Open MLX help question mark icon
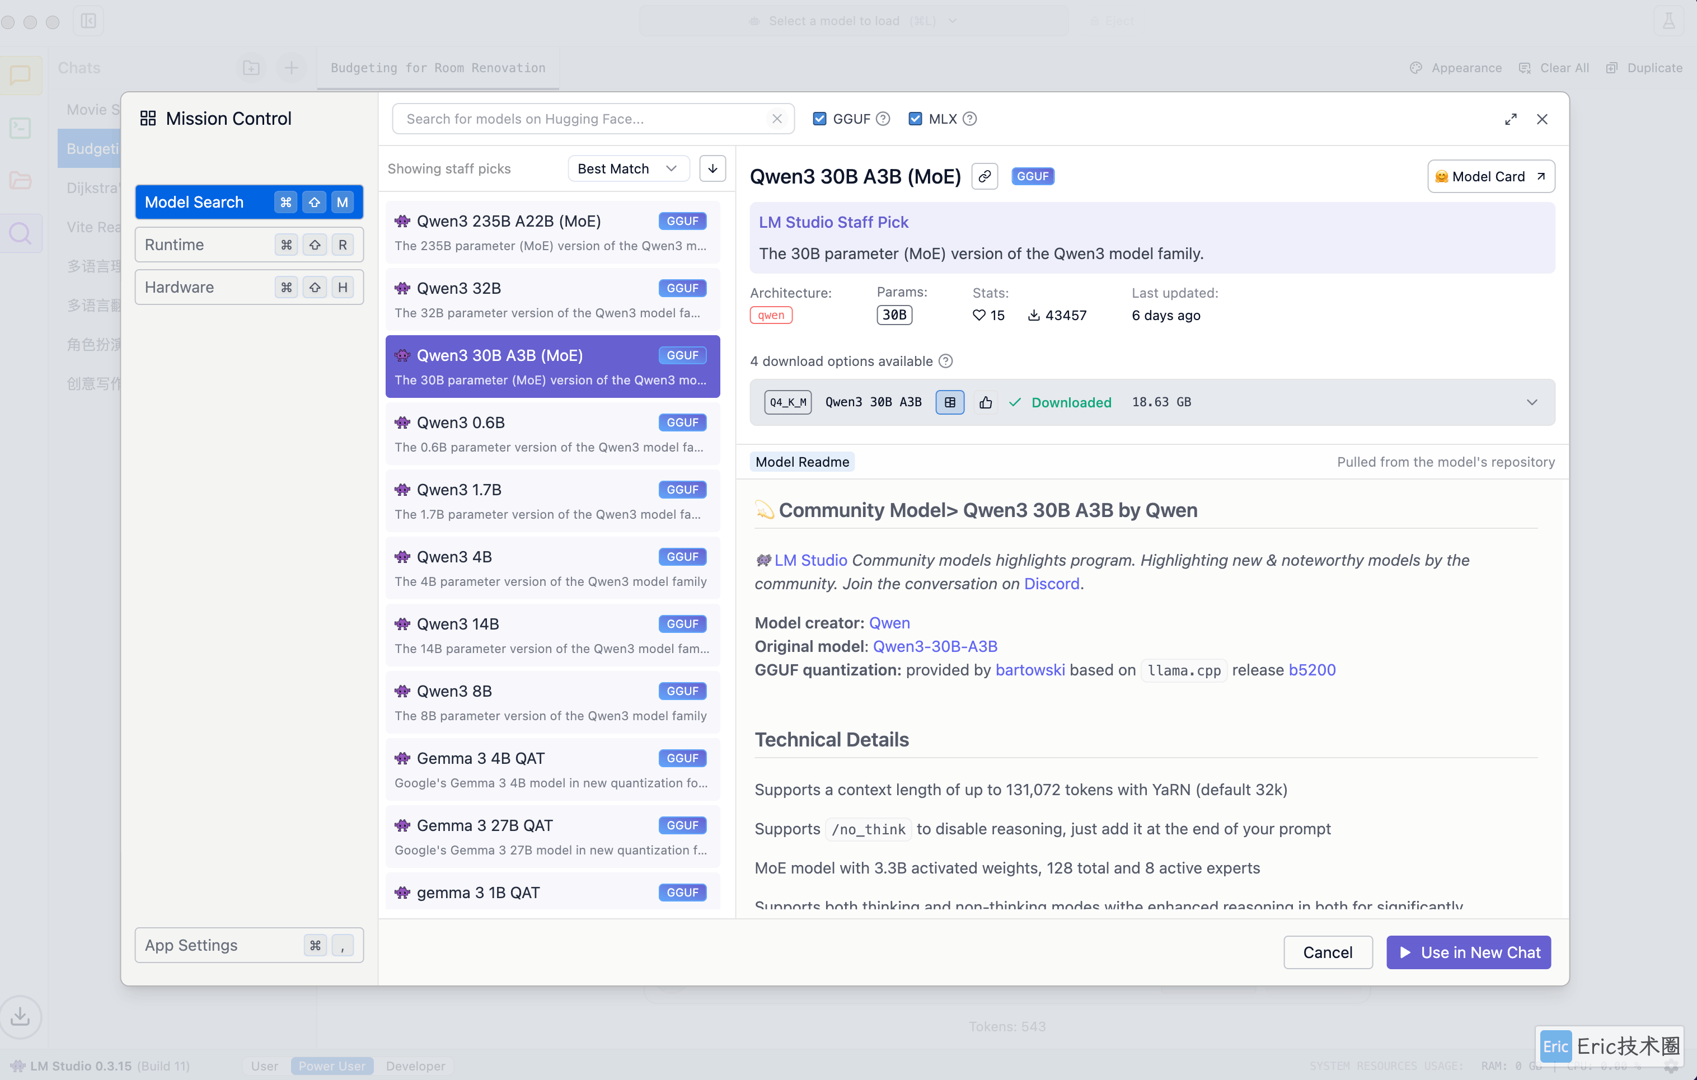This screenshot has height=1080, width=1697. click(x=970, y=119)
